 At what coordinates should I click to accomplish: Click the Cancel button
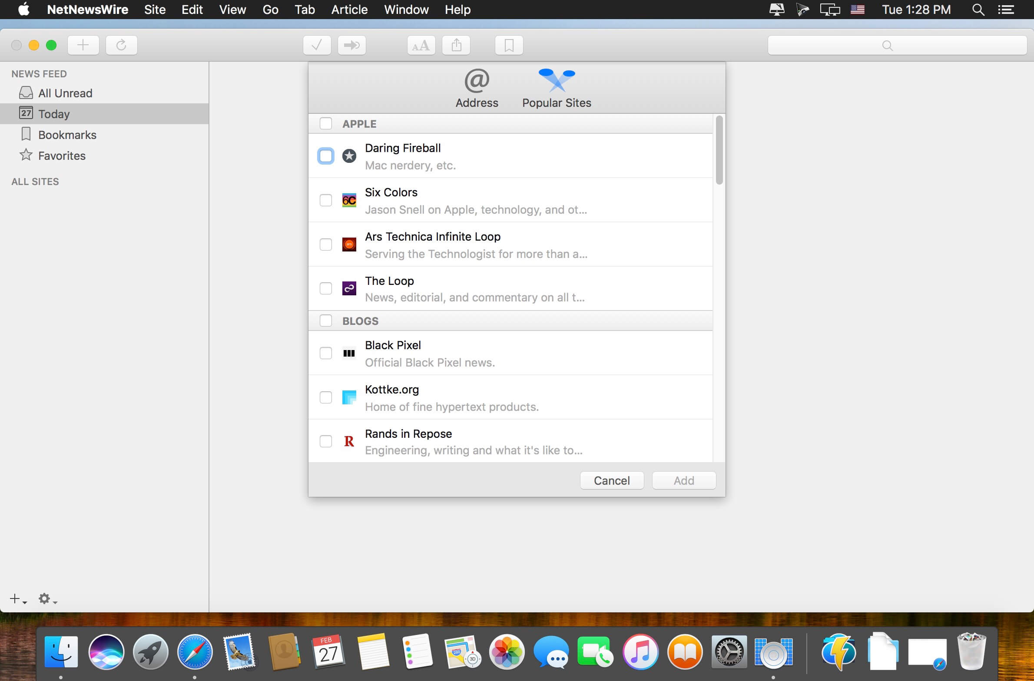(612, 480)
